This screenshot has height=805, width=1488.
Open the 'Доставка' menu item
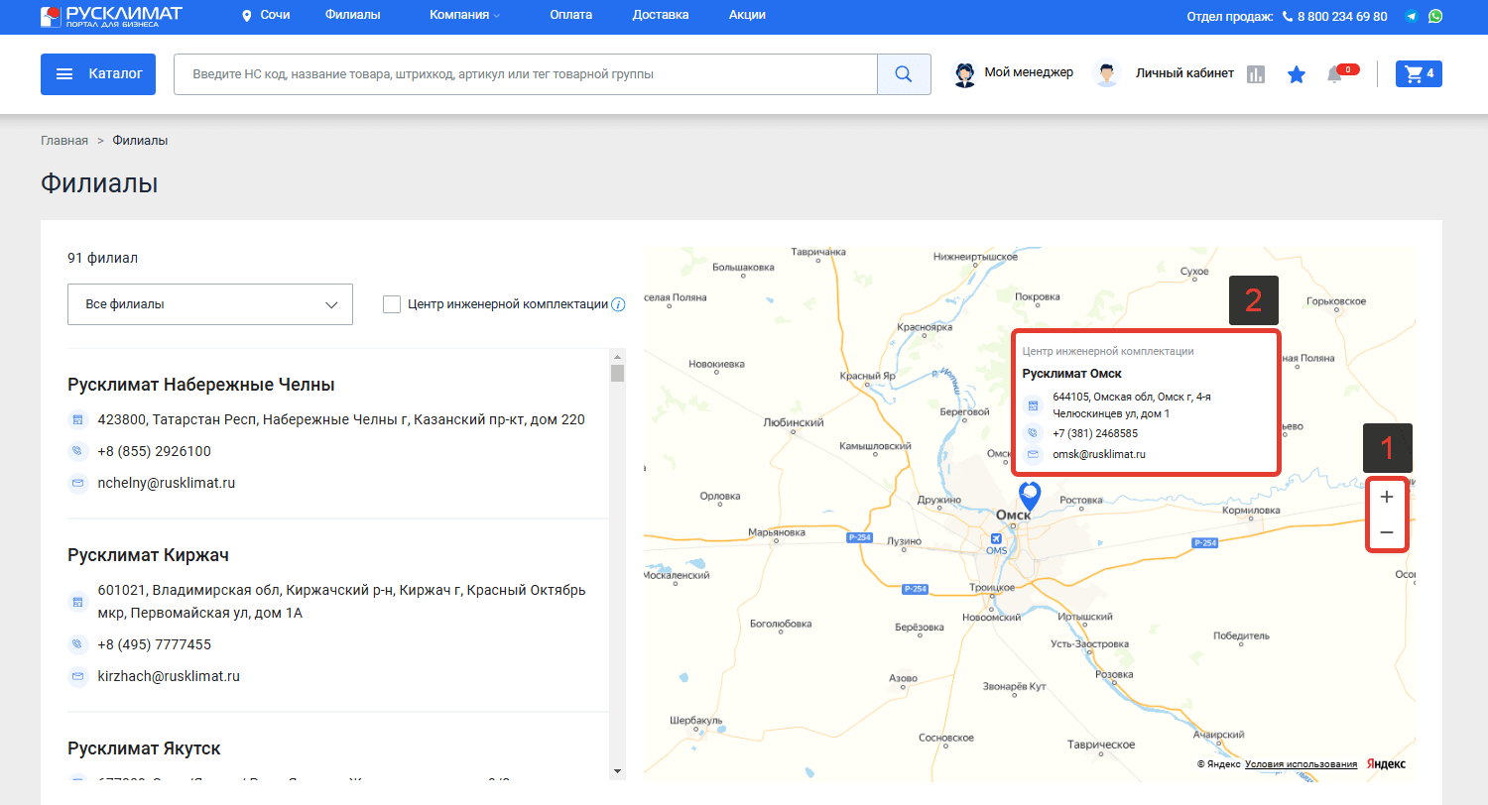click(x=660, y=16)
